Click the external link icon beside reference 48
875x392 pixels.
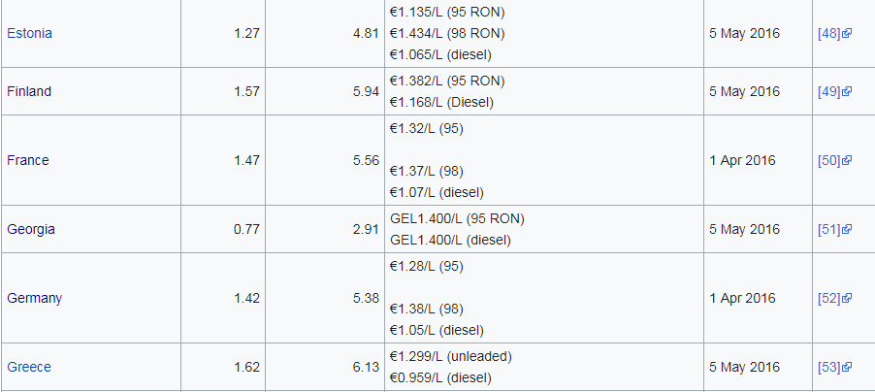click(x=847, y=34)
